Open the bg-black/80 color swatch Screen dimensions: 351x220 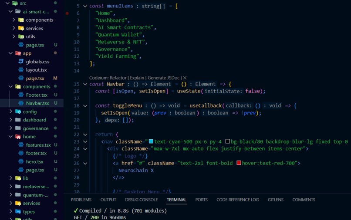[227, 141]
